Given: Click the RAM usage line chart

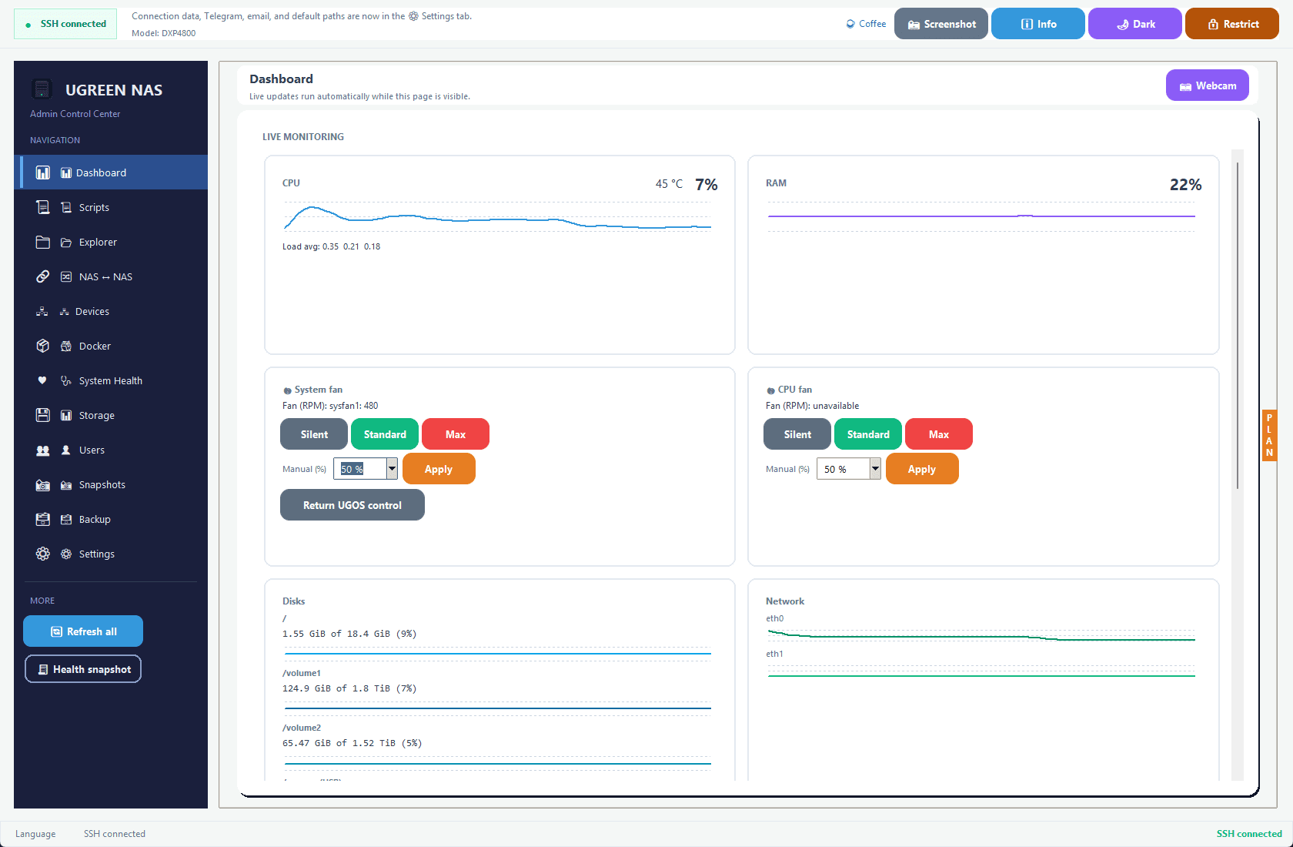Looking at the screenshot, I should point(981,216).
